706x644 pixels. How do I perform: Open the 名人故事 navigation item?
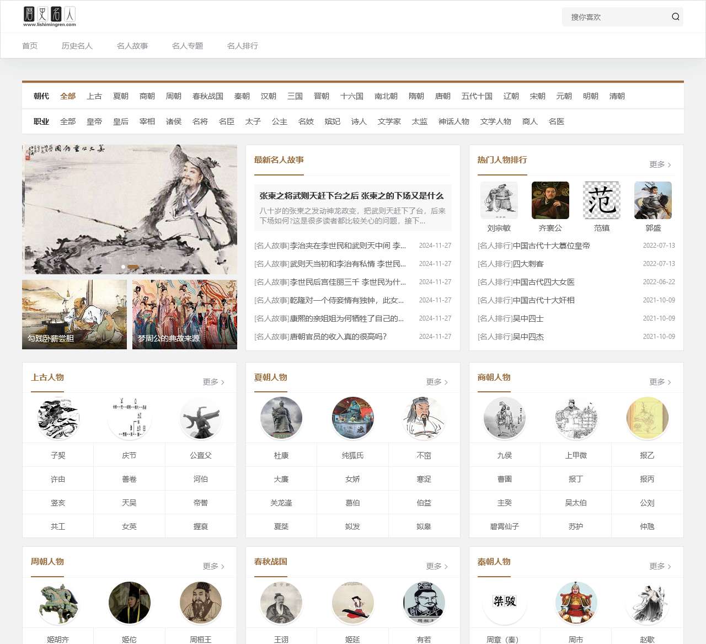click(x=132, y=46)
